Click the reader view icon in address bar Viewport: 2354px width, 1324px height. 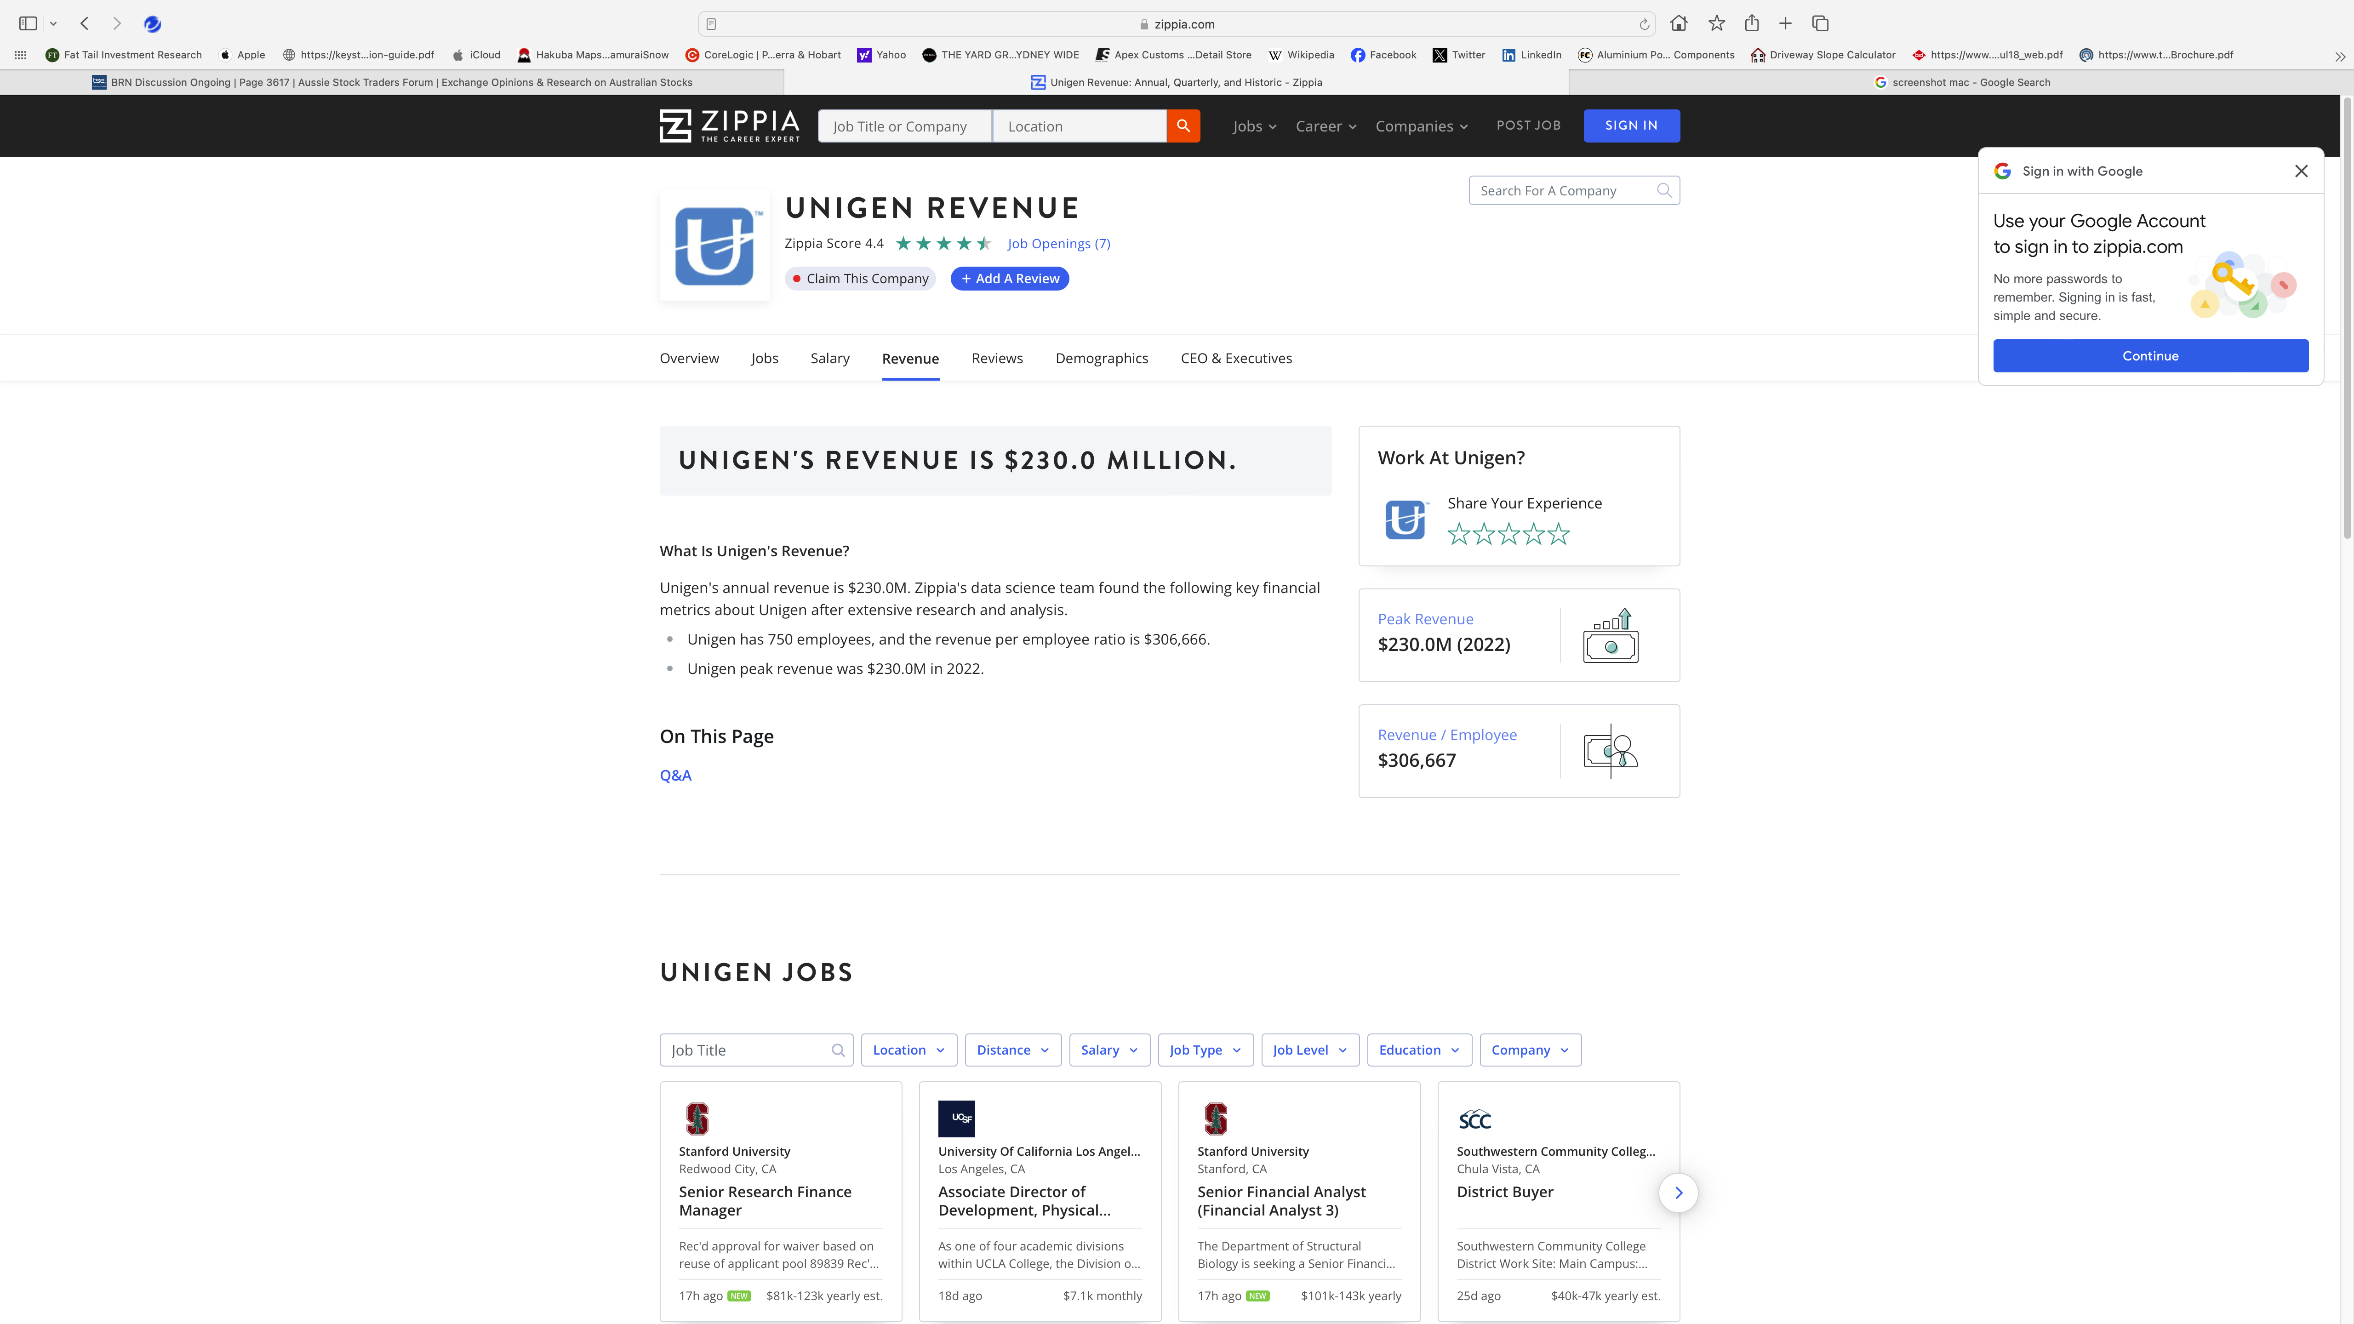tap(711, 25)
